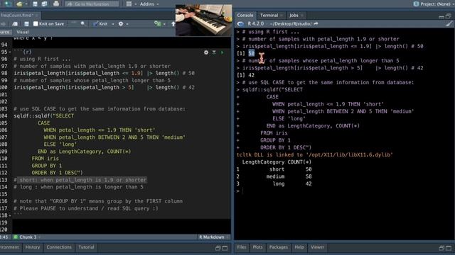Screen dimensions: 455x255
Task: Open the Packages tab
Action: point(278,247)
